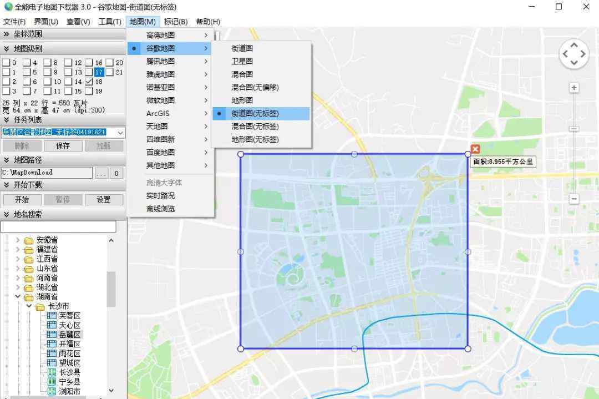Click the 雨花区 district grid icon
This screenshot has height=399, width=599.
(x=52, y=353)
